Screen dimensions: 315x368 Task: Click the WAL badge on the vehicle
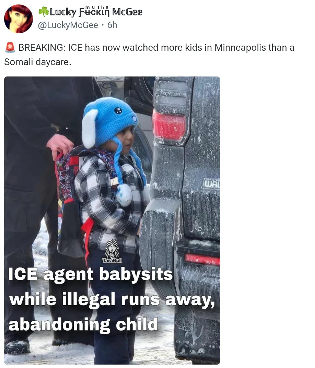211,184
